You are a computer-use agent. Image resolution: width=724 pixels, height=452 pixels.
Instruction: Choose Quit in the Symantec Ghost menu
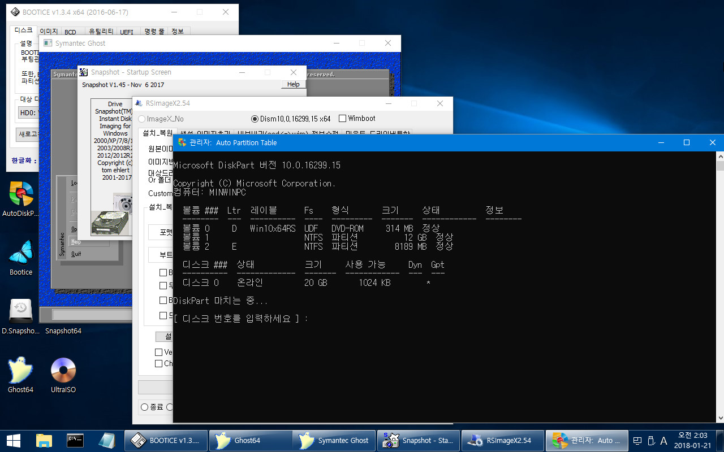tap(76, 254)
